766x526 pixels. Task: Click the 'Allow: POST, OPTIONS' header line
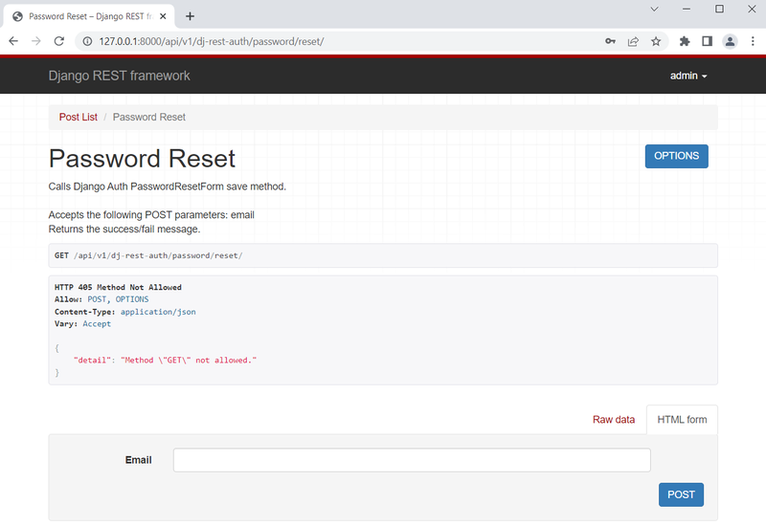coord(101,299)
